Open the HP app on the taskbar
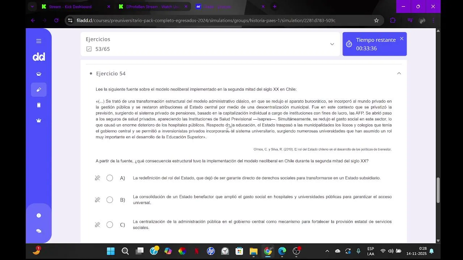 click(211, 251)
